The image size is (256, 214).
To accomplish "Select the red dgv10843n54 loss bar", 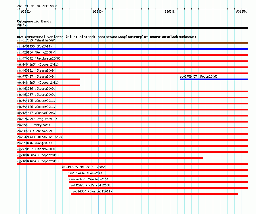I will point(110,158).
